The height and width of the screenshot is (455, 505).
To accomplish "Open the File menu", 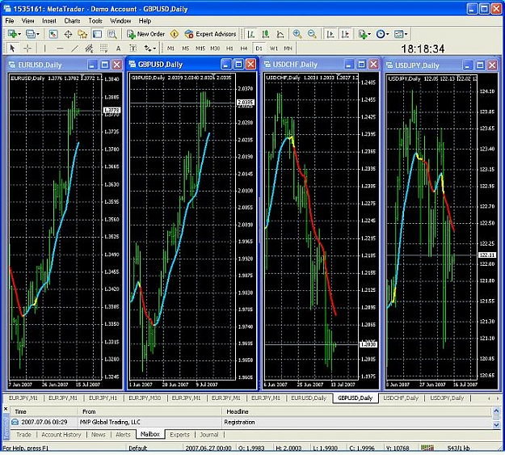I will click(x=10, y=21).
